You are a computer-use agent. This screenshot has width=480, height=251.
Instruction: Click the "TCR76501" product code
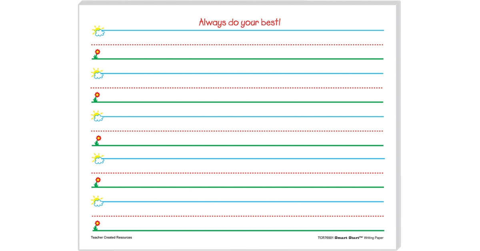326,238
